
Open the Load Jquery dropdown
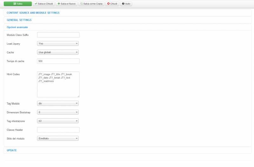[58, 44]
